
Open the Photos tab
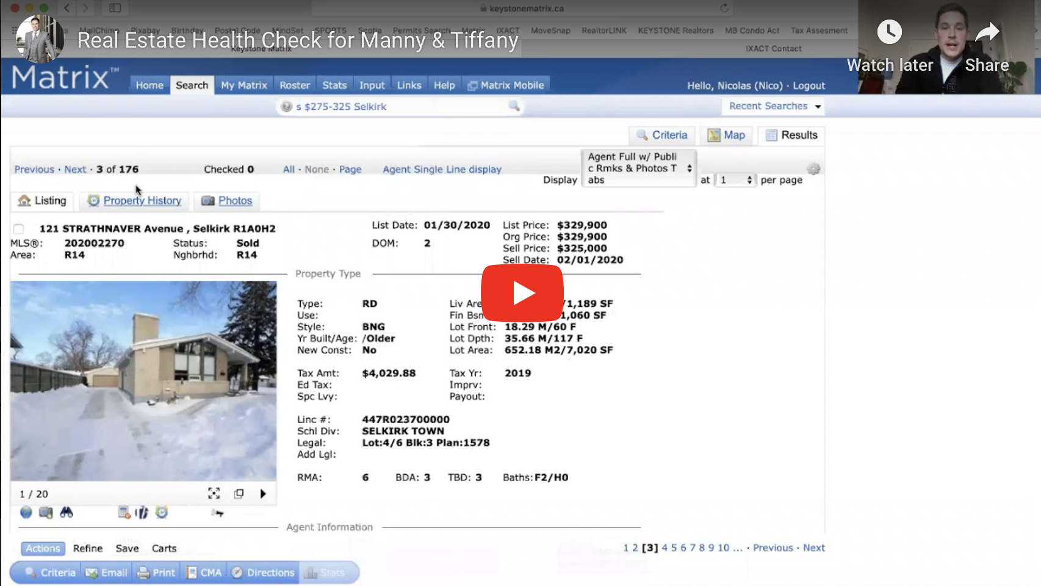point(227,200)
